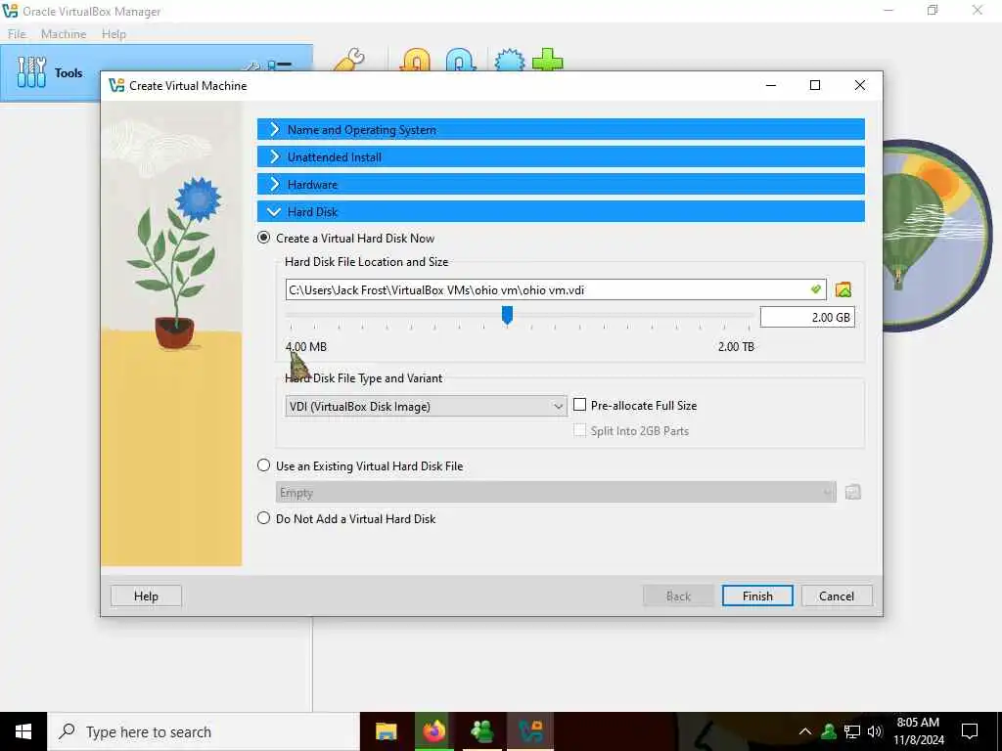
Task: Click the Windows Start button
Action: [x=23, y=731]
